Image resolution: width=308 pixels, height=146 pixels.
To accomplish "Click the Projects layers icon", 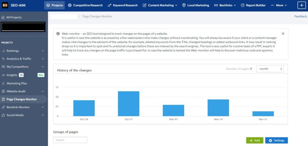I will click(48, 5).
